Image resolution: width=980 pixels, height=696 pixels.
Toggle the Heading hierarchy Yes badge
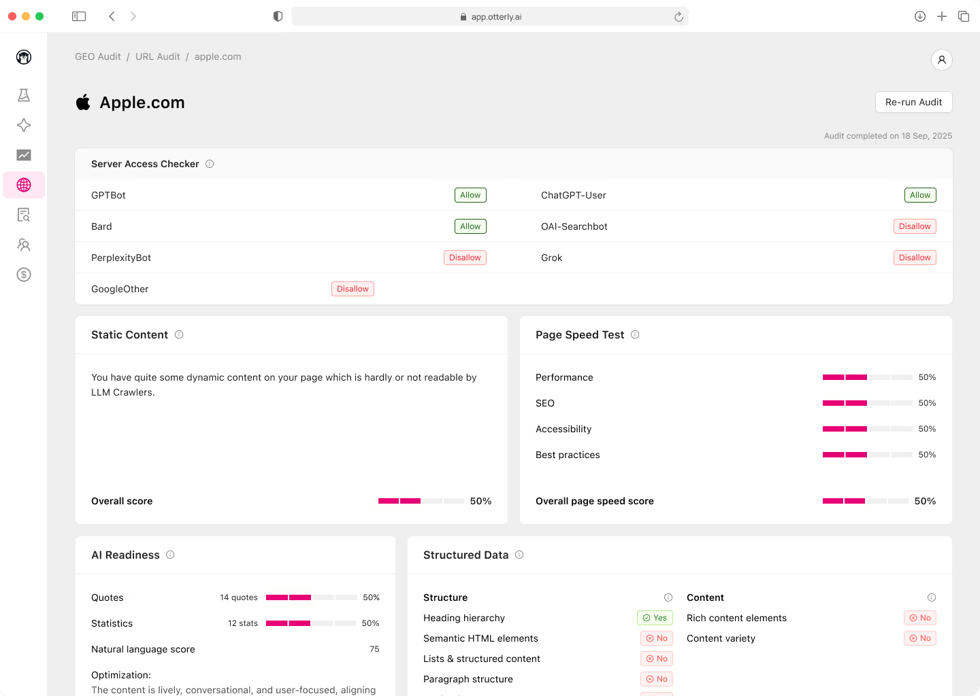coord(655,617)
